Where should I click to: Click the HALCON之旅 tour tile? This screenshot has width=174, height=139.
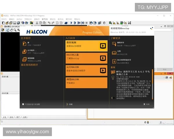coord(86,58)
